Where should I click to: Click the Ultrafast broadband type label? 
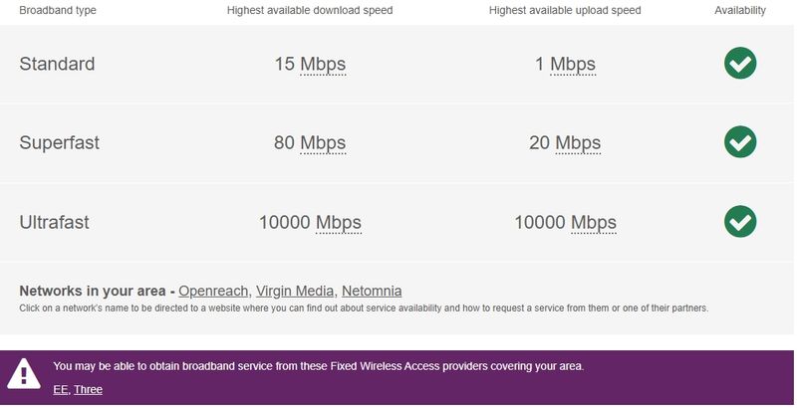tap(55, 222)
